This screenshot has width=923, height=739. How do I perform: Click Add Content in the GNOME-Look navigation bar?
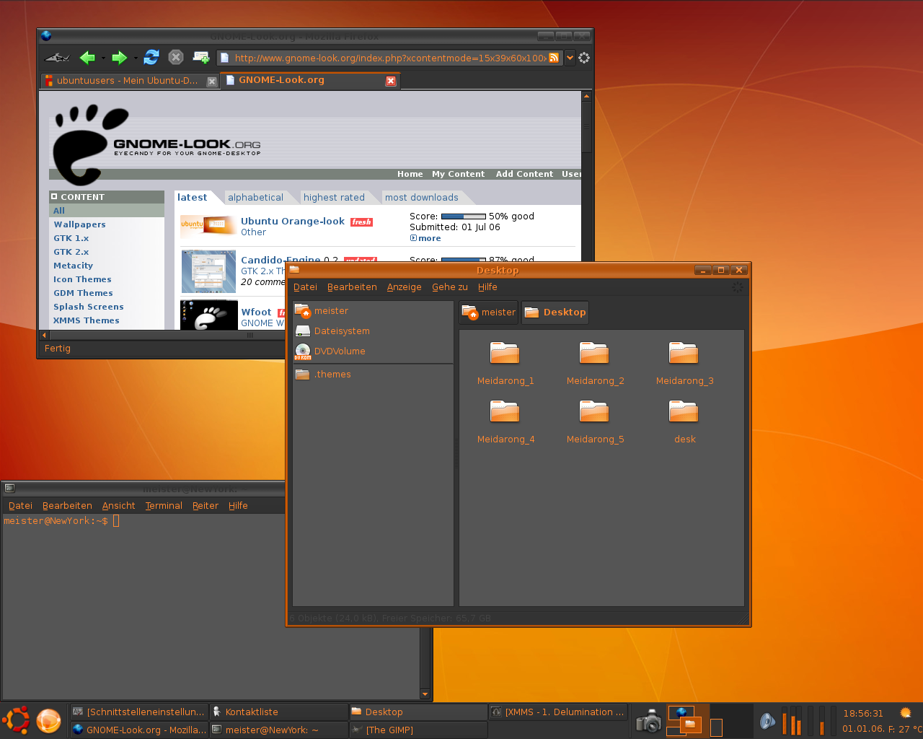click(524, 174)
